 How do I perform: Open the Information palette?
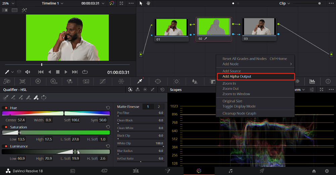328,81
